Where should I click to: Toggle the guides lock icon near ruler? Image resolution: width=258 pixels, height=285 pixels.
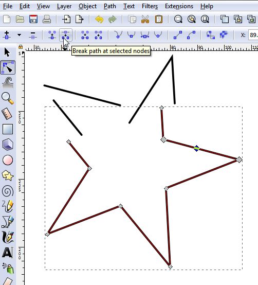click(21, 47)
